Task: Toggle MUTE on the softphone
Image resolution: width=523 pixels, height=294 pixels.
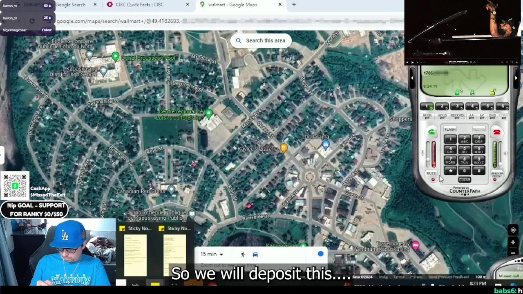Action: [x=431, y=176]
